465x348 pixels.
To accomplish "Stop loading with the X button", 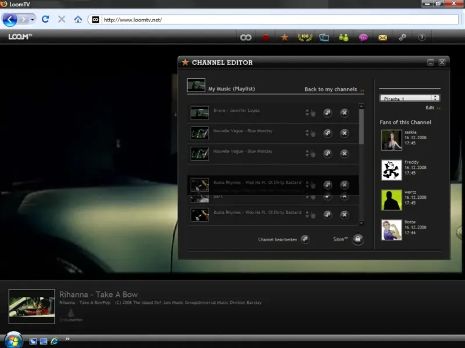I will pos(62,20).
